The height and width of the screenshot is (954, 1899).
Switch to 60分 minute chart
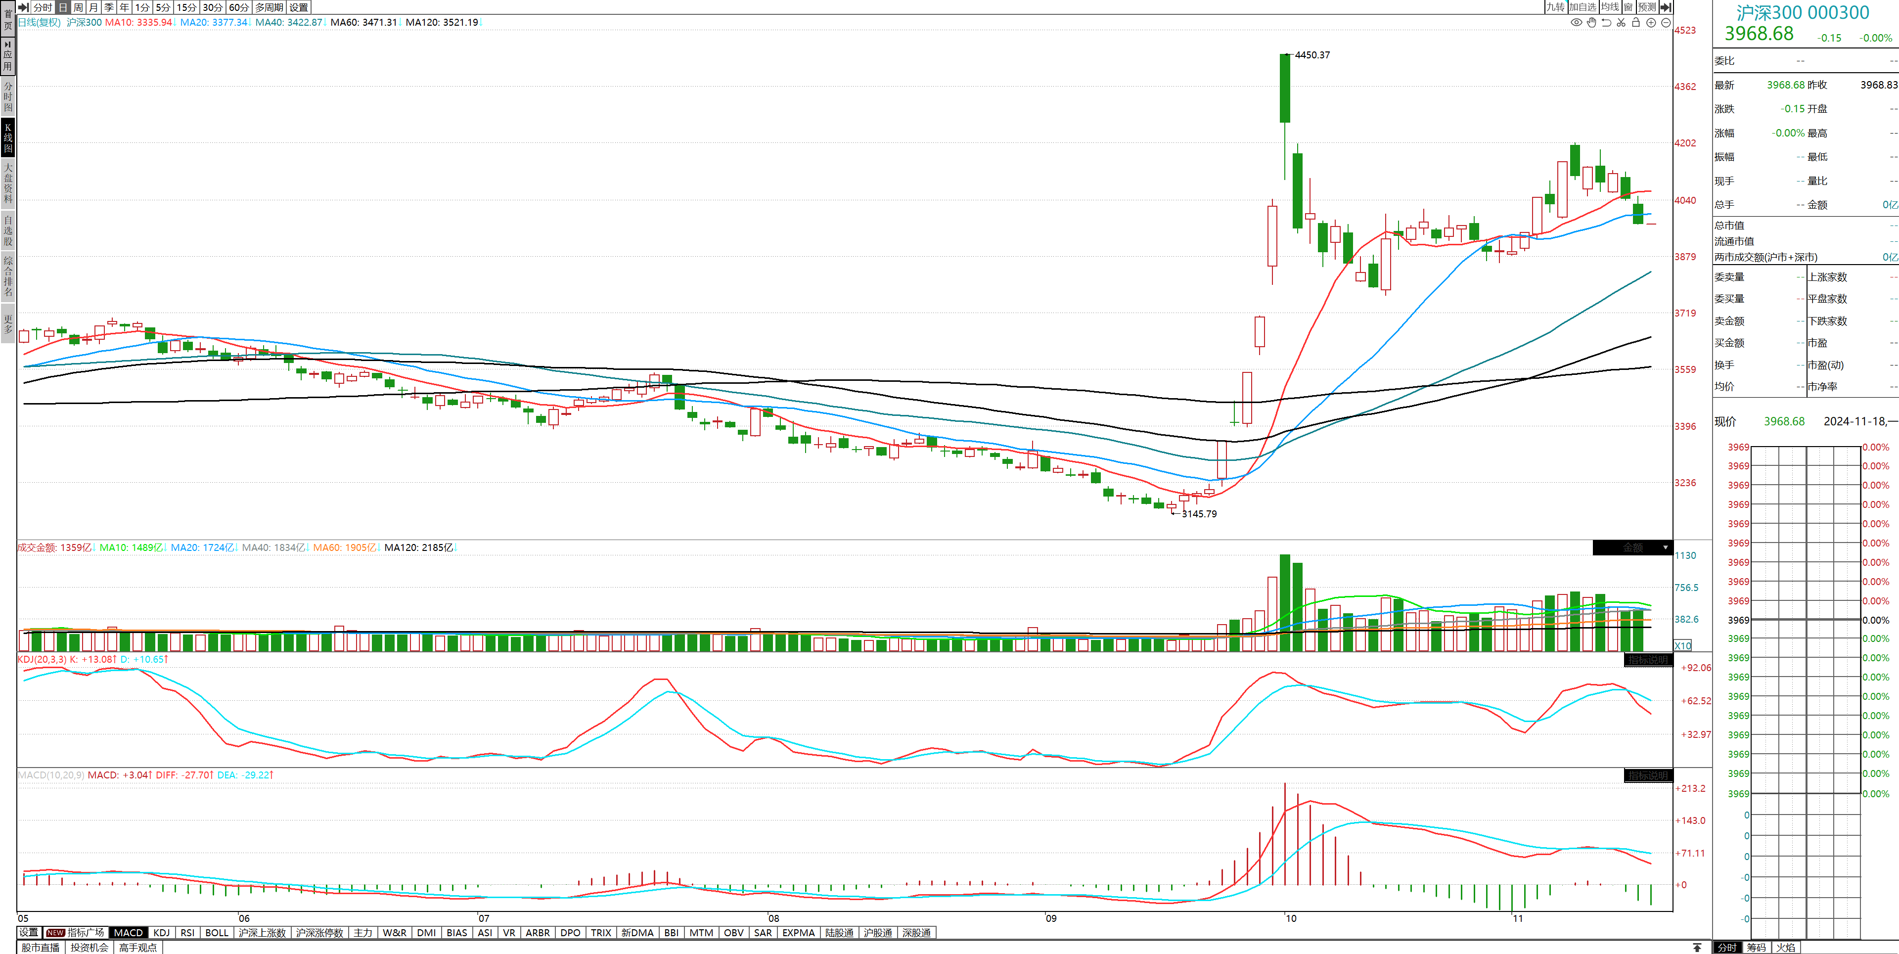coord(239,7)
